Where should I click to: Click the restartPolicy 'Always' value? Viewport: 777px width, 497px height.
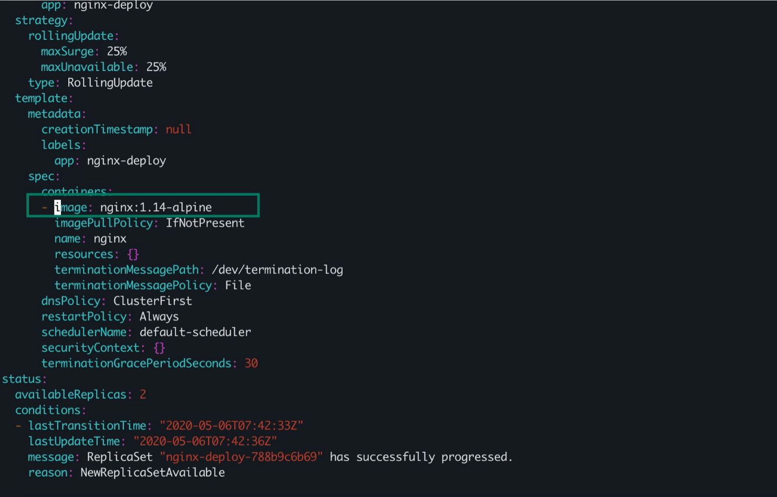pyautogui.click(x=159, y=317)
